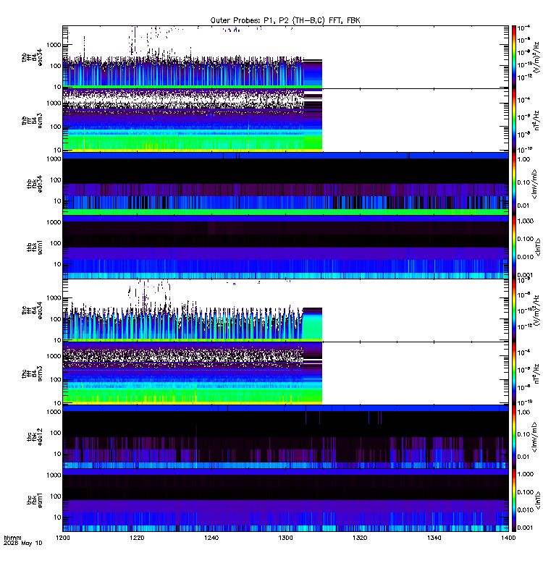543x579 pixels.
Task: Click the "1240" time axis label
Action: [211, 538]
